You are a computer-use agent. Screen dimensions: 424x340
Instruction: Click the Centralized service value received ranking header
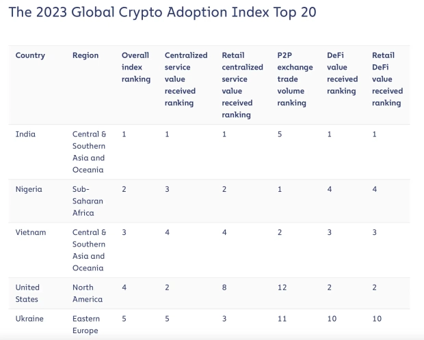coord(186,79)
